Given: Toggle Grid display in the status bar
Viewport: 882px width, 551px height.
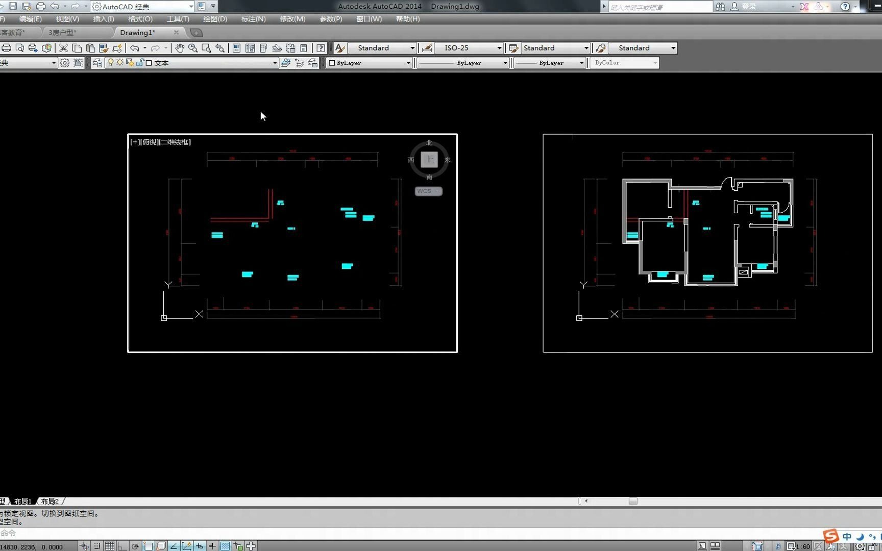Looking at the screenshot, I should (x=109, y=546).
